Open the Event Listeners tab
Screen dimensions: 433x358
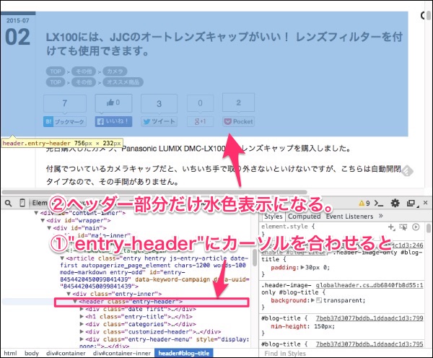click(349, 217)
